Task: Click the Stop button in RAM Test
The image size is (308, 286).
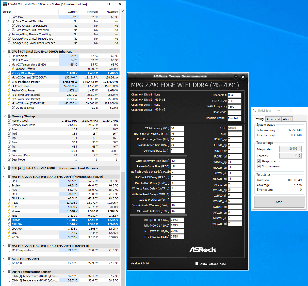Action: coord(279,202)
